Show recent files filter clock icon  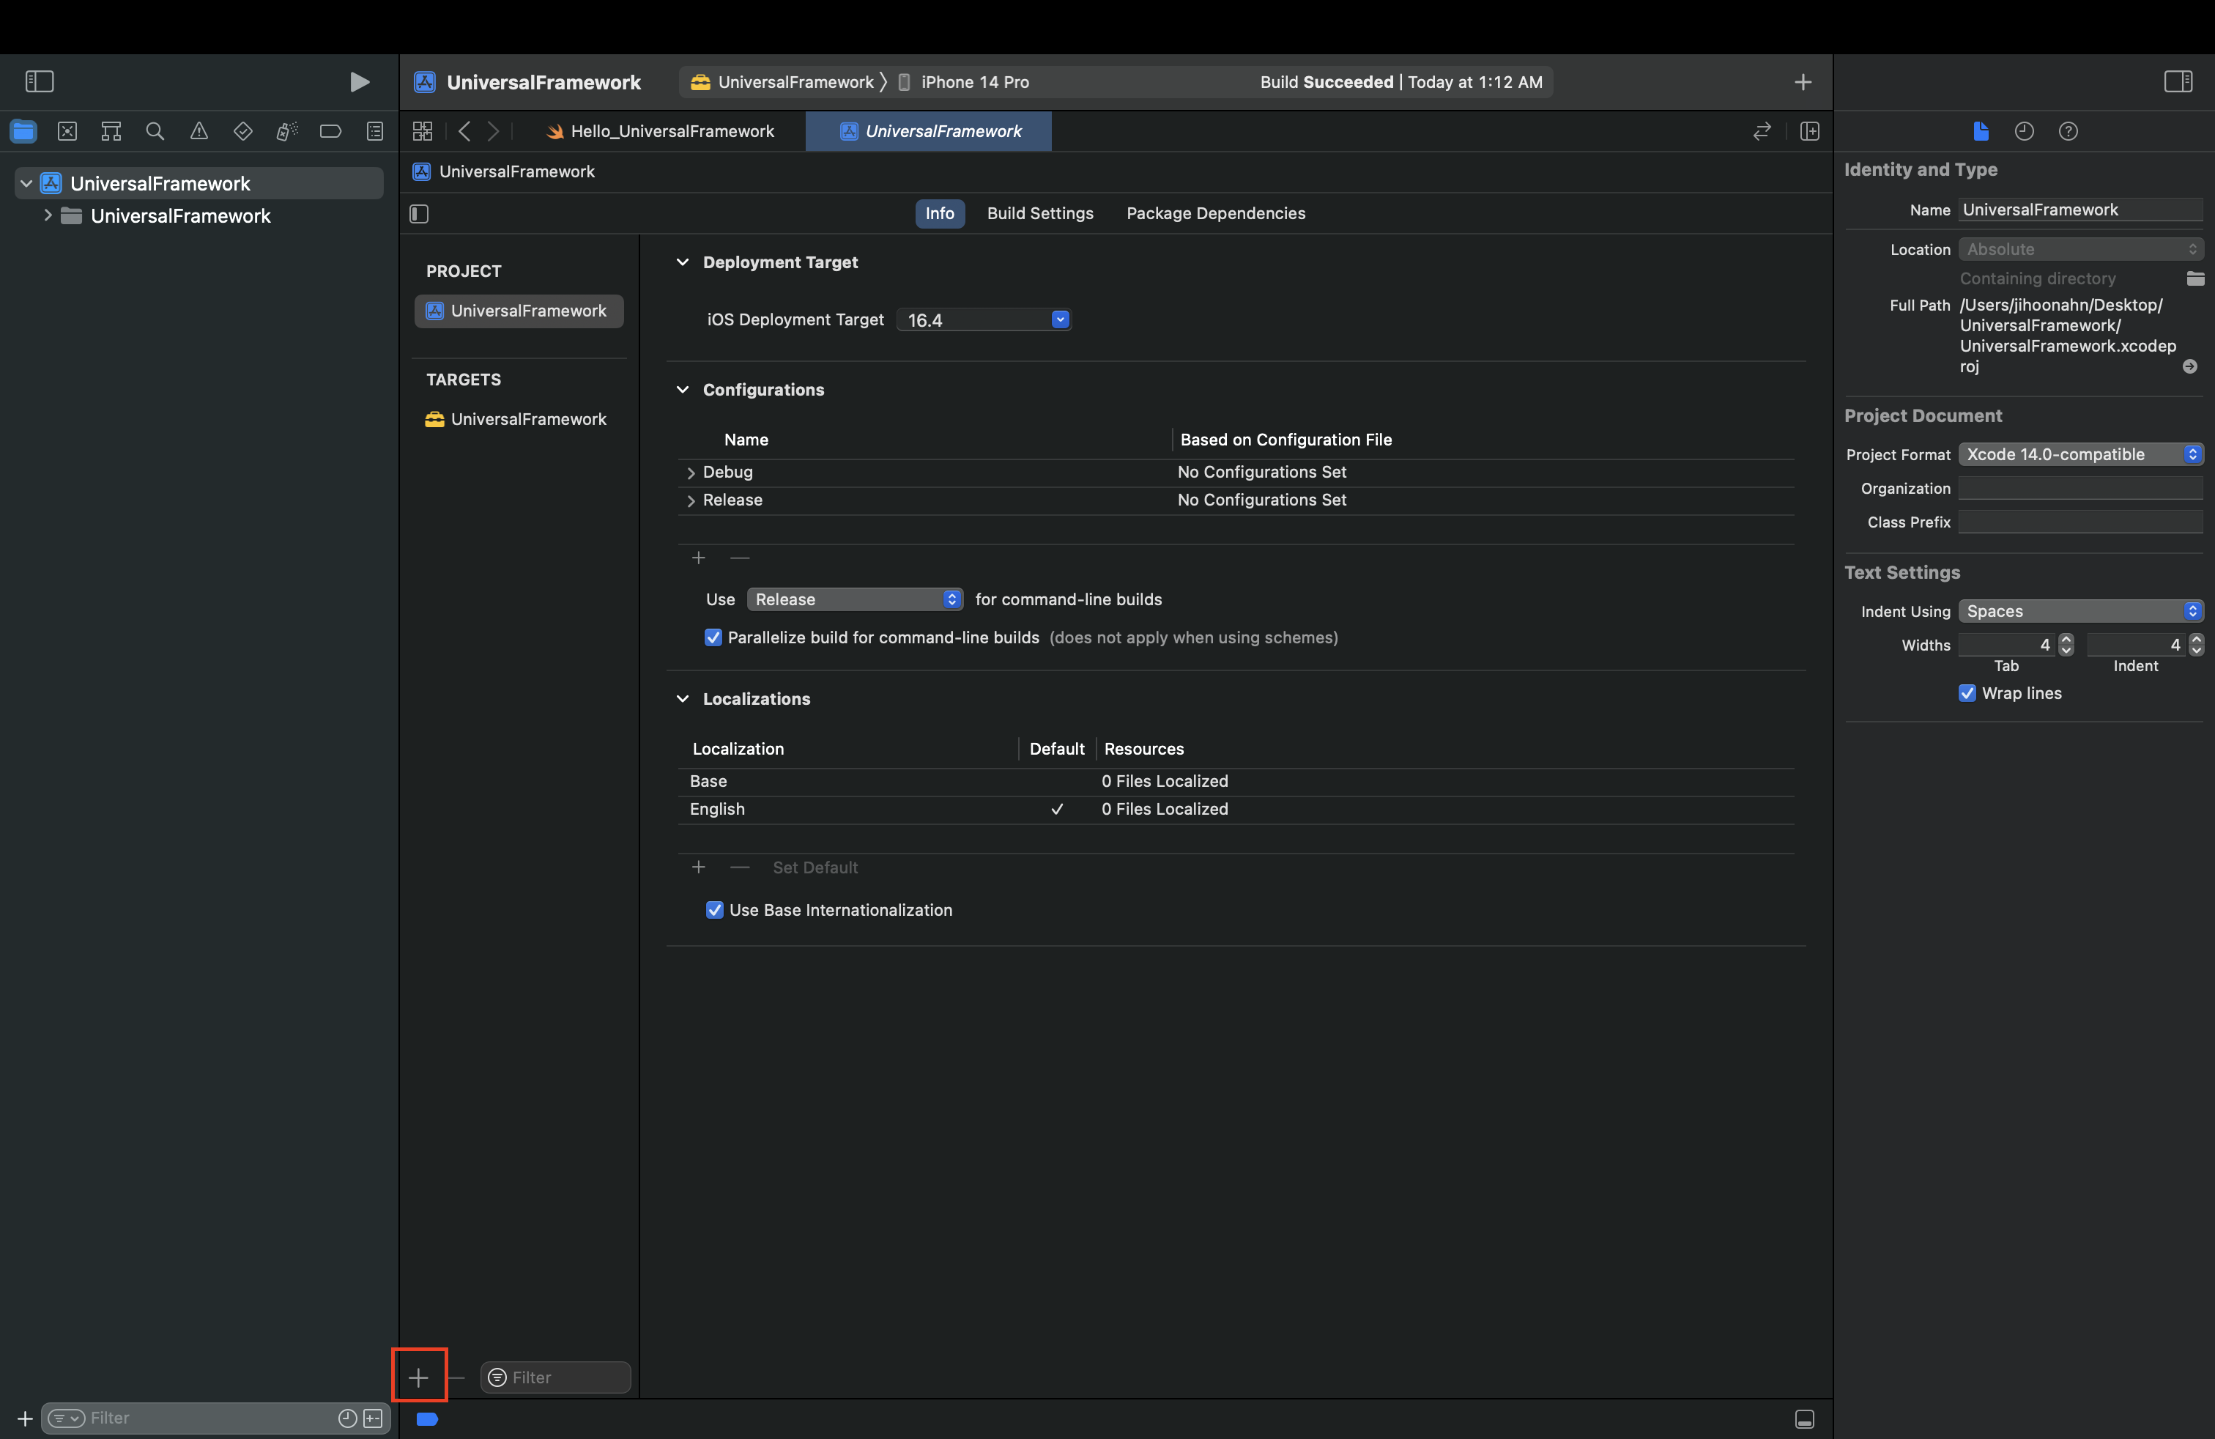pos(347,1418)
